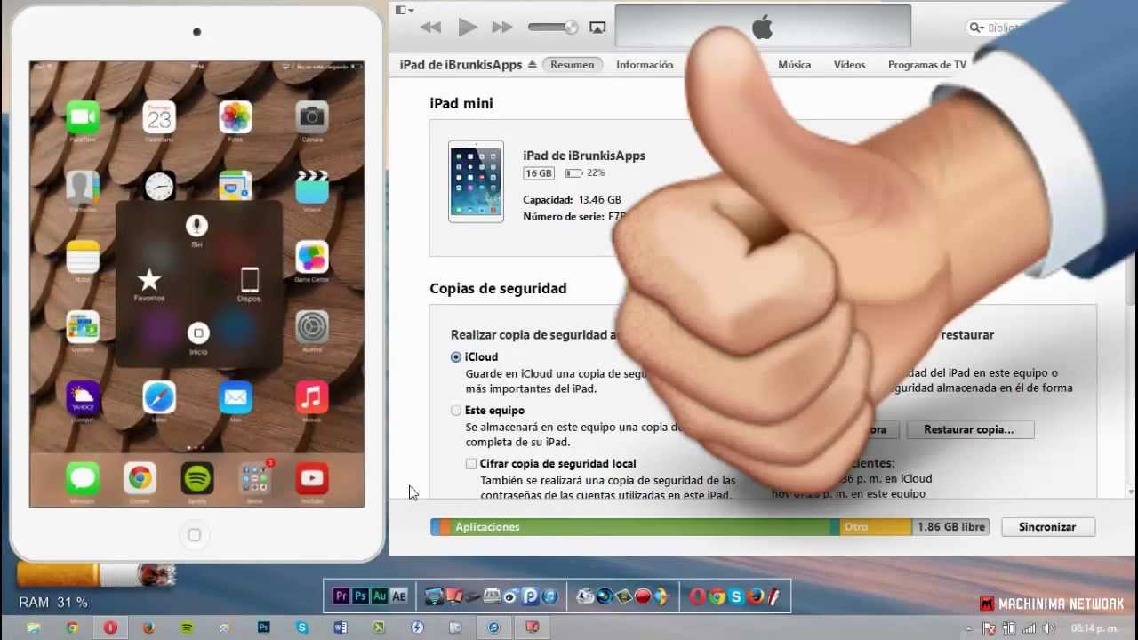Skip to next track in iTunes
Image resolution: width=1138 pixels, height=640 pixels.
pyautogui.click(x=502, y=28)
